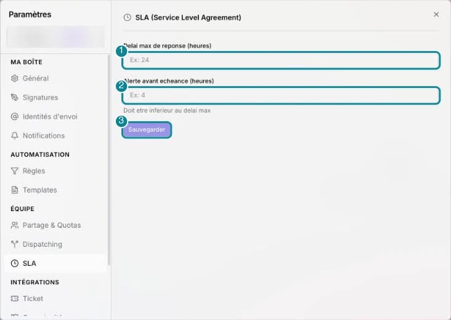Focus the Alerte avant échéance field

(x=281, y=95)
